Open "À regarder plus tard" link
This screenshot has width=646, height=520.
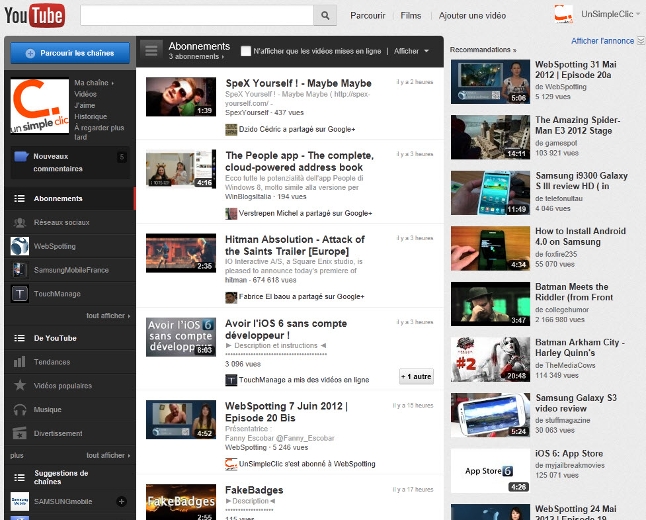click(99, 132)
